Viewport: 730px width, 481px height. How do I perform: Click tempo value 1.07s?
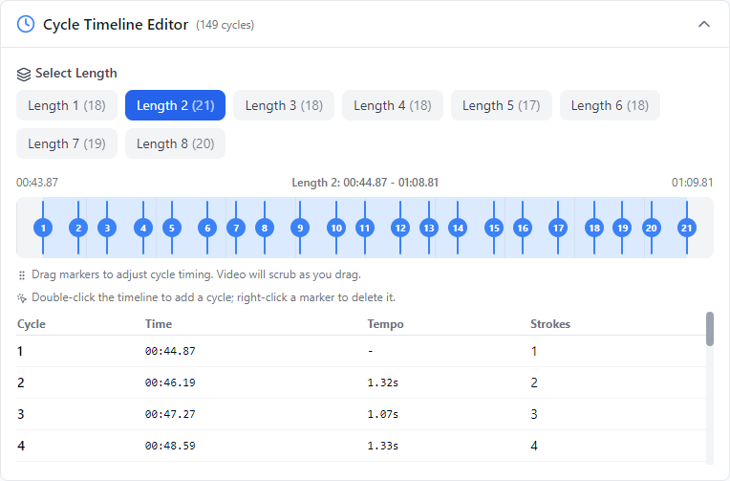click(383, 414)
